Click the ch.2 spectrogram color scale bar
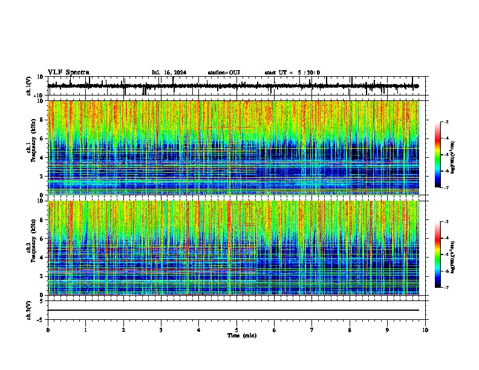The height and width of the screenshot is (370, 479). pyautogui.click(x=438, y=255)
